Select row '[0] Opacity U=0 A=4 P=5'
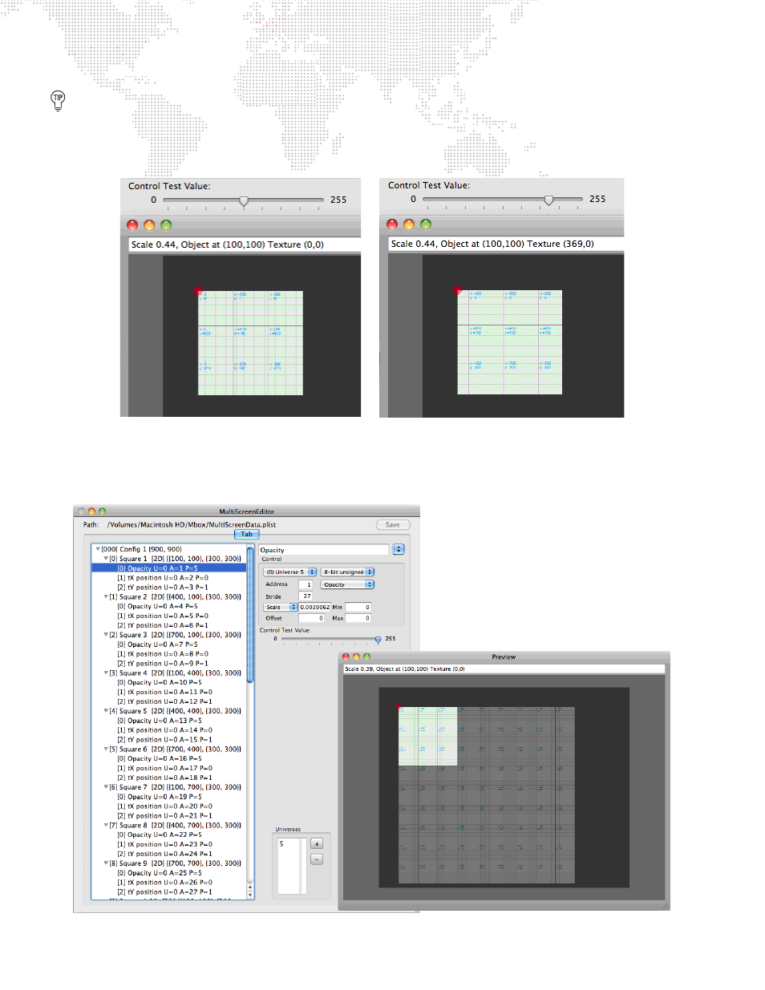This screenshot has height=990, width=765. [x=169, y=606]
